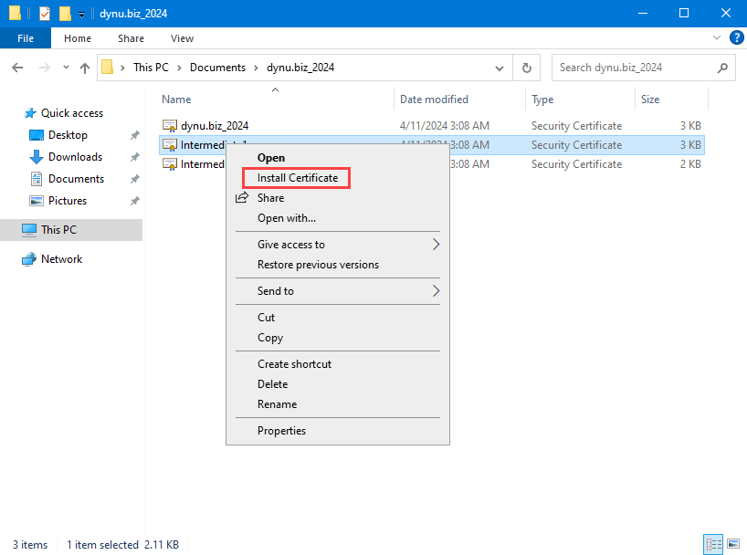
Task: Click Documents in the address path
Action: (x=217, y=68)
